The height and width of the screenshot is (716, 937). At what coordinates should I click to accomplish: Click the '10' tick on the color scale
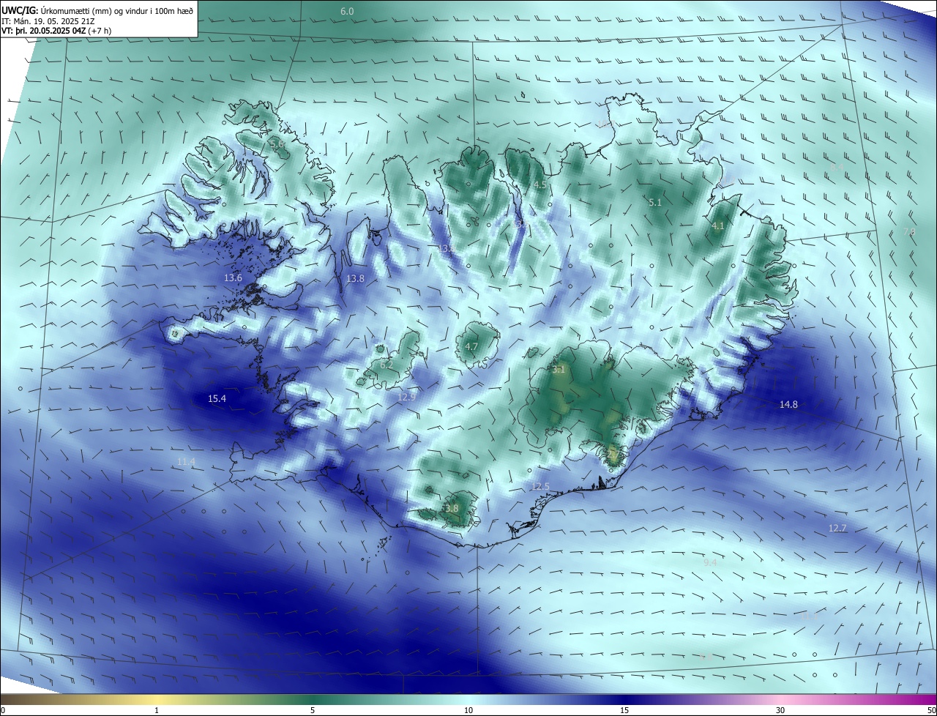(x=468, y=710)
